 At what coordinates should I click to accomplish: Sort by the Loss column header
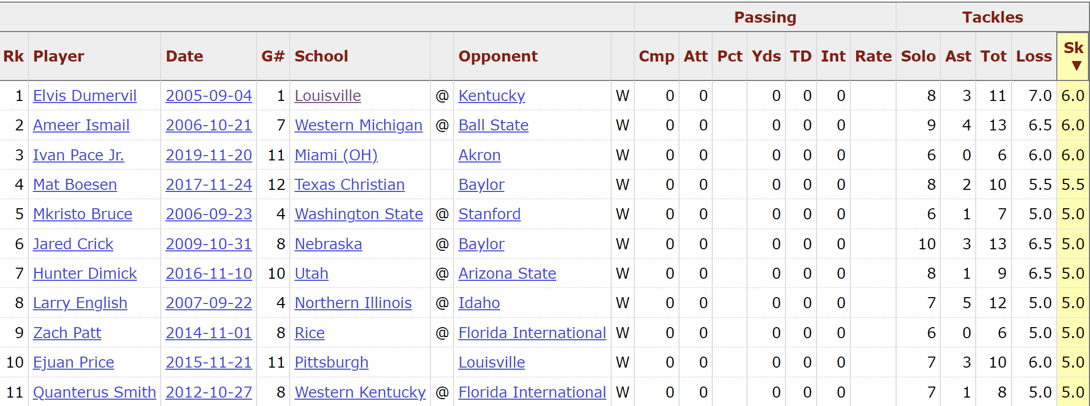[x=1034, y=56]
